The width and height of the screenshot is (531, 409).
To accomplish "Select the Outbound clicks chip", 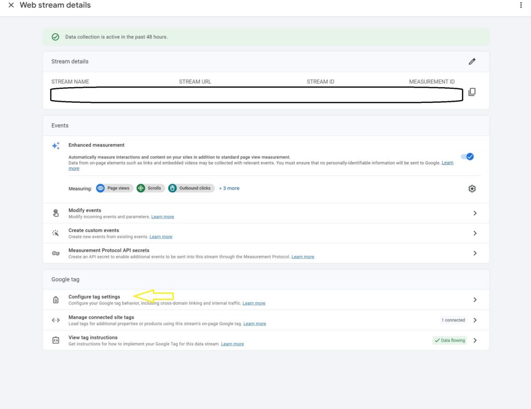I will (x=191, y=188).
